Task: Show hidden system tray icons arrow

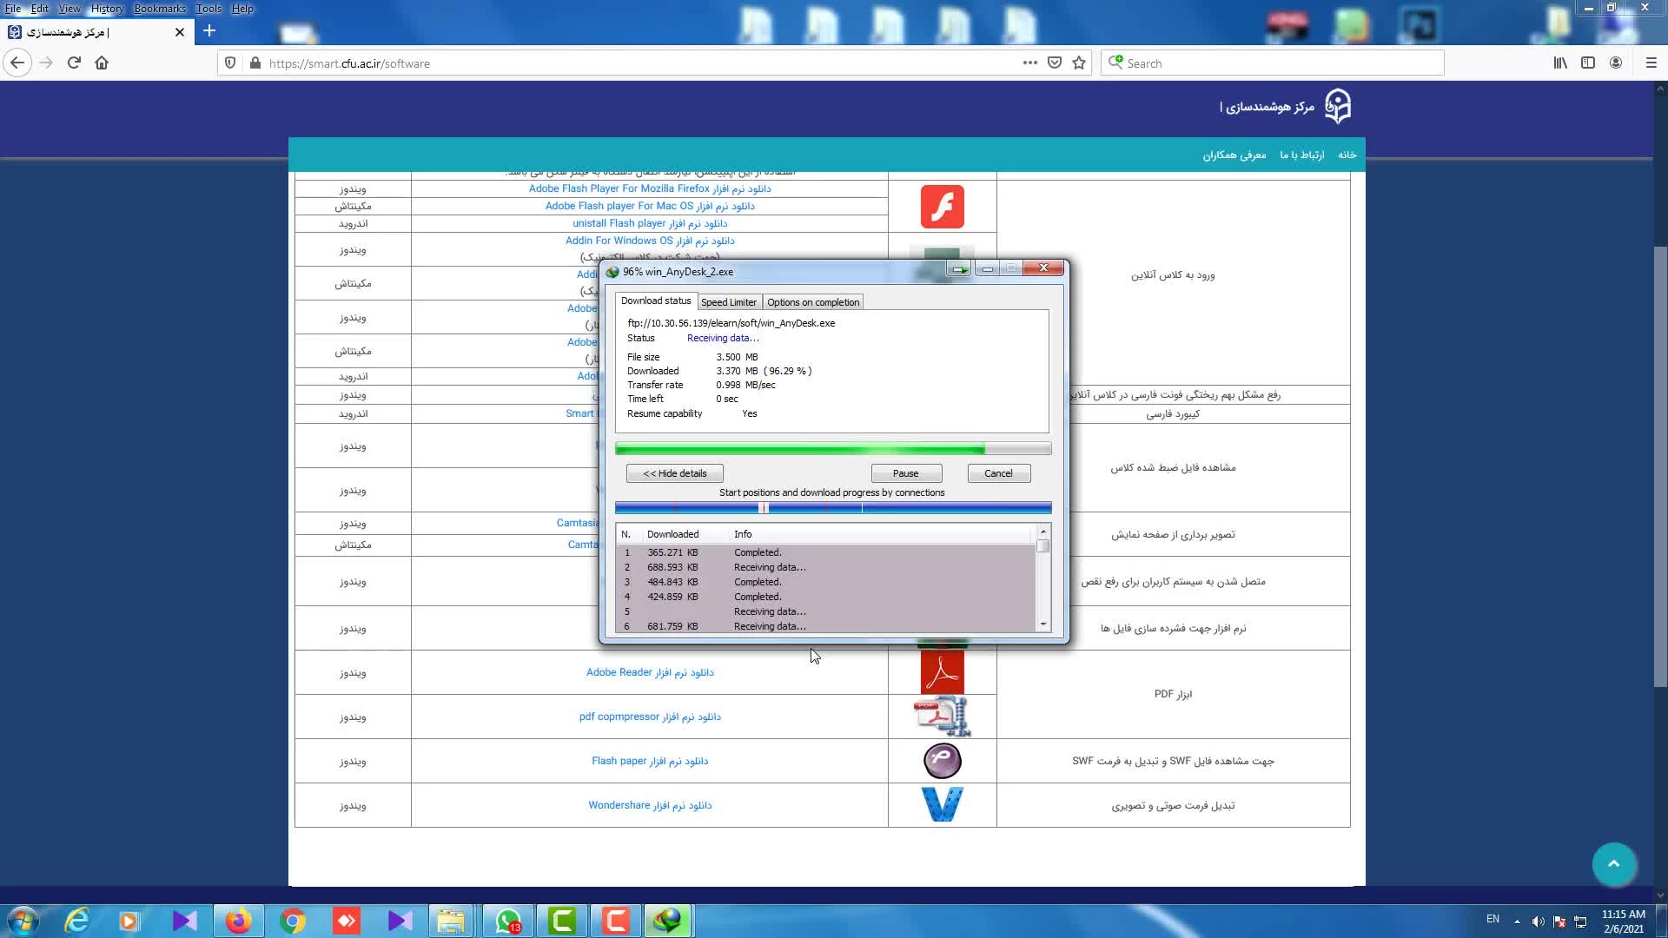Action: pyautogui.click(x=1517, y=921)
